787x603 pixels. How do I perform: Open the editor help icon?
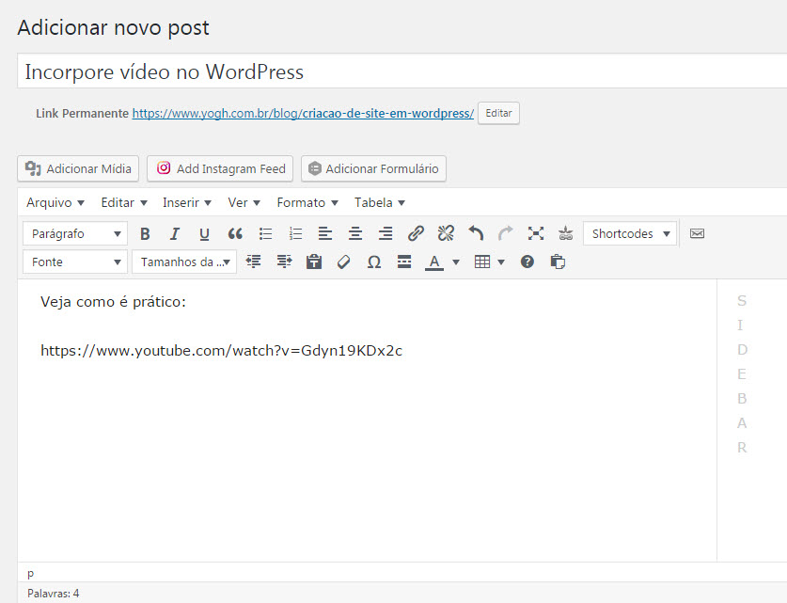(x=527, y=262)
